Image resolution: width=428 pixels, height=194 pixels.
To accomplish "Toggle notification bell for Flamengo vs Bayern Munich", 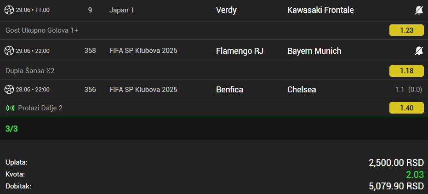I will coord(419,51).
